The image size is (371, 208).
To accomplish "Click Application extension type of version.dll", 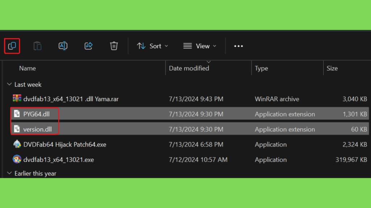I will tap(285, 130).
